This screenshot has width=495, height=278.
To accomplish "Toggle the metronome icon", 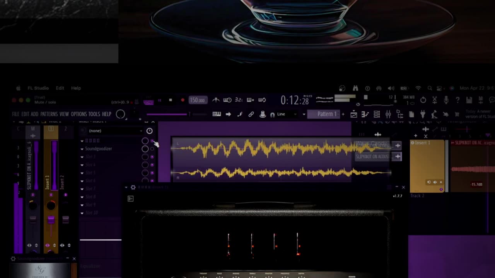I will coord(216,100).
